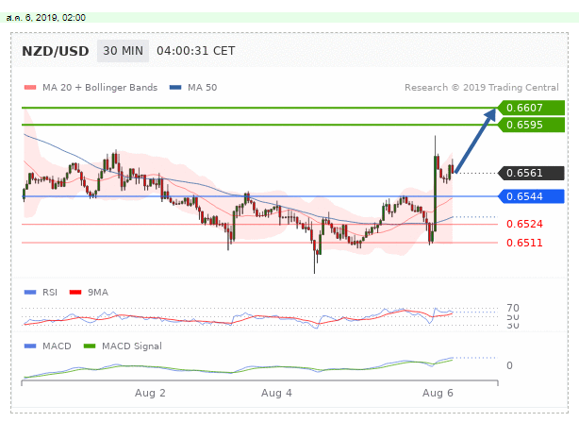579x422 pixels.
Task: Click the MACD Signal legend label
Action: click(x=132, y=346)
